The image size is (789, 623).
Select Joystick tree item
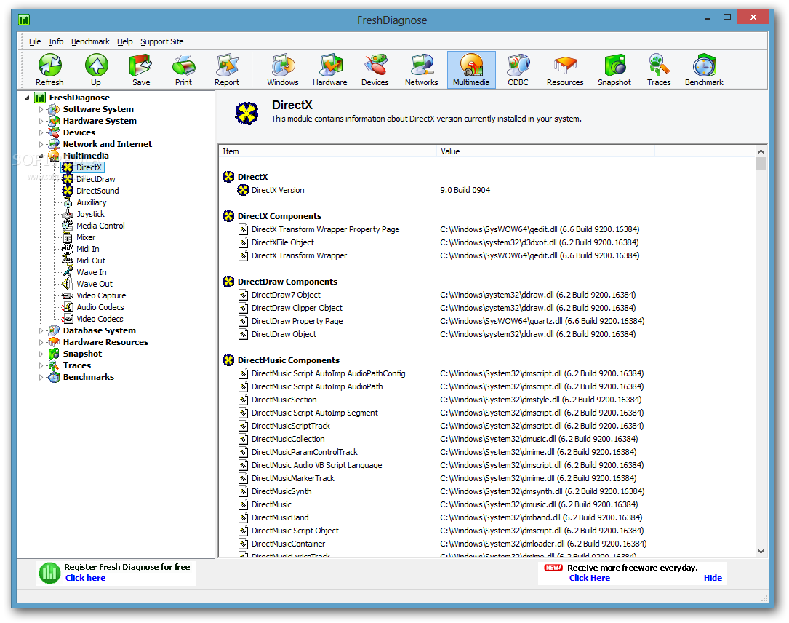91,214
